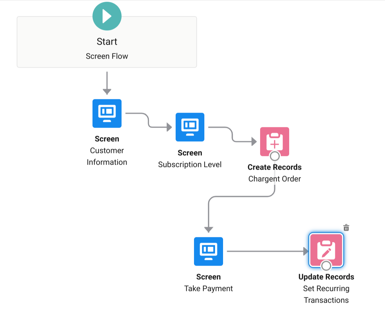Select the Subscription Level text label
This screenshot has width=385, height=319.
[190, 164]
